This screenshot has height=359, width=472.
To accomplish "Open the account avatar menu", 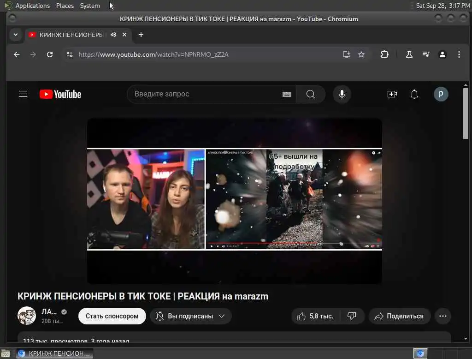I will [x=441, y=94].
